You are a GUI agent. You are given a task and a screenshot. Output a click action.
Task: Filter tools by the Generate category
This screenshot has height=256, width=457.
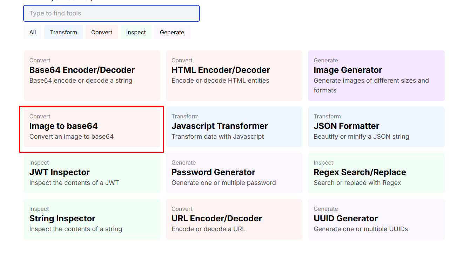click(x=172, y=32)
